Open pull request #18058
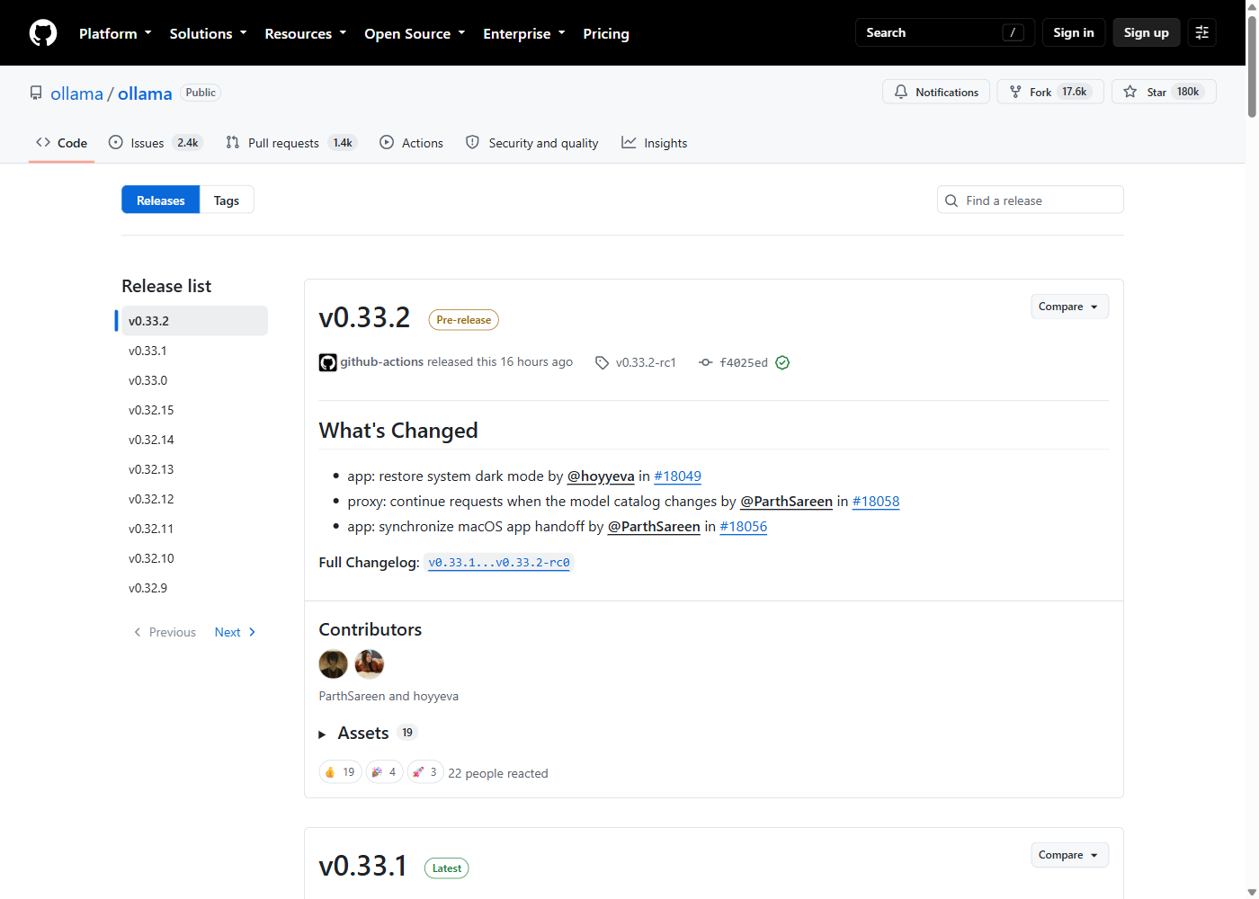 pos(876,502)
